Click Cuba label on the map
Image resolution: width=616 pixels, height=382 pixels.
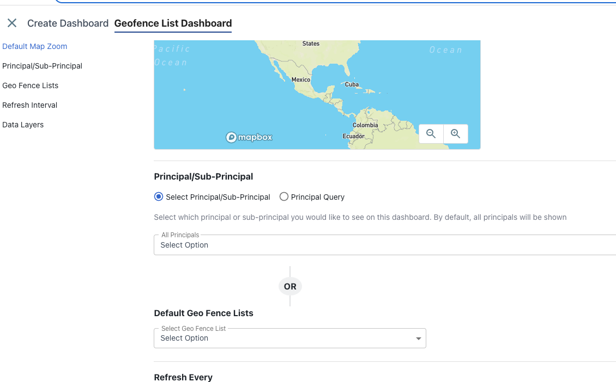(x=352, y=84)
